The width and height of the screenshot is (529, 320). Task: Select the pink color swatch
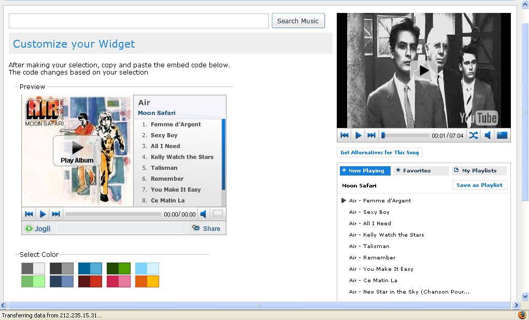point(119,282)
